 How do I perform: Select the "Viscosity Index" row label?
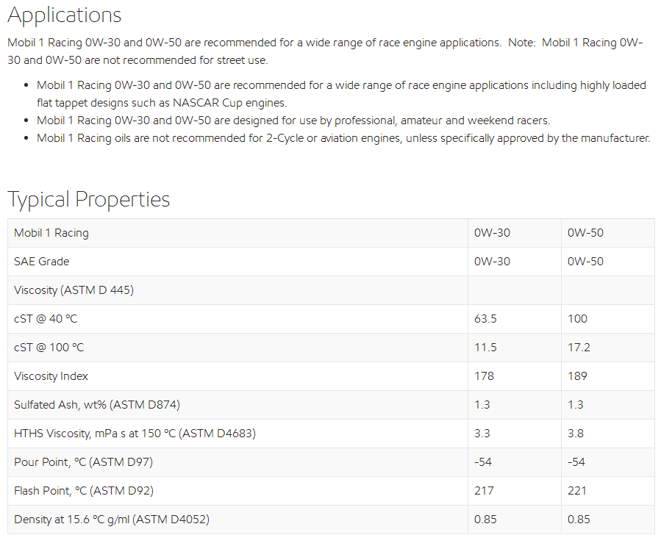coord(51,376)
